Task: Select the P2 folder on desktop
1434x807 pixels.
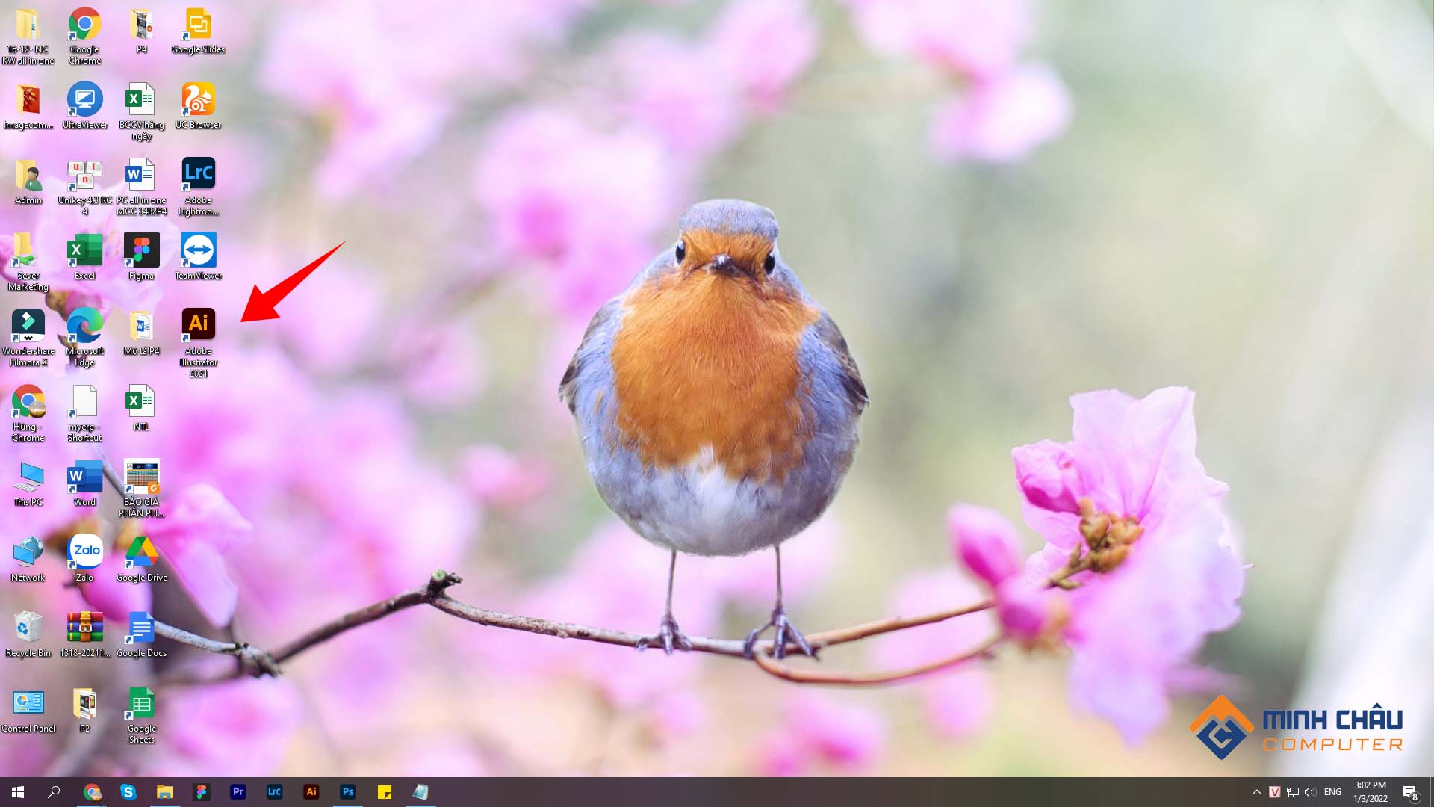Action: (84, 710)
